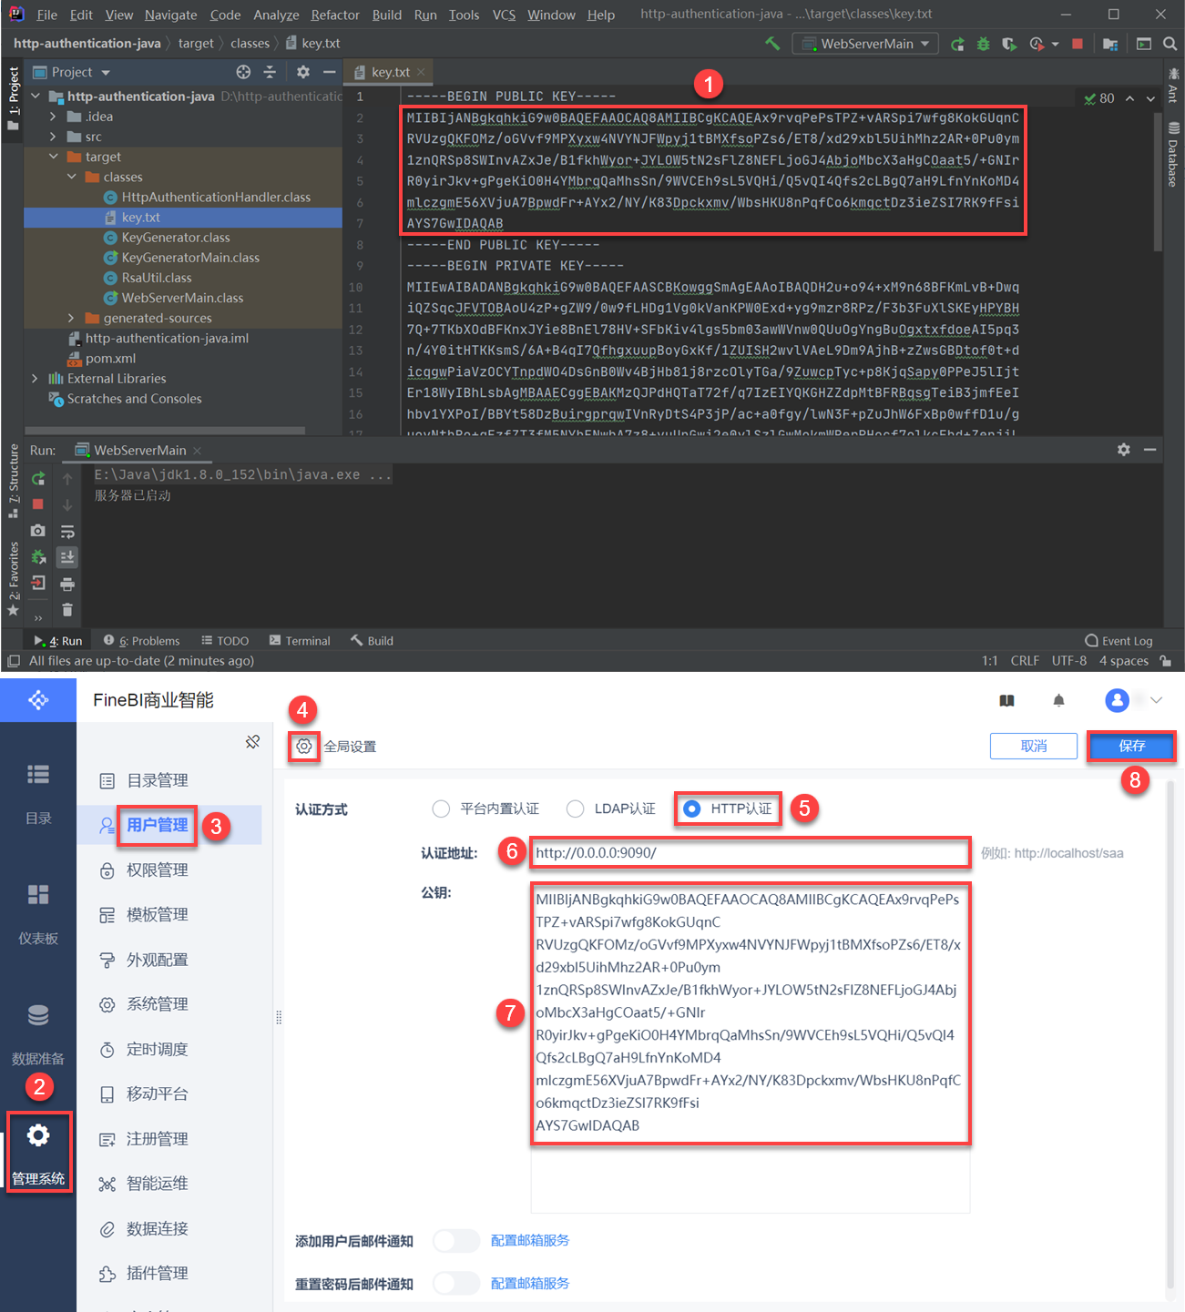Collapse the http-authentication-java root folder
Image resolution: width=1185 pixels, height=1312 pixels.
point(36,96)
